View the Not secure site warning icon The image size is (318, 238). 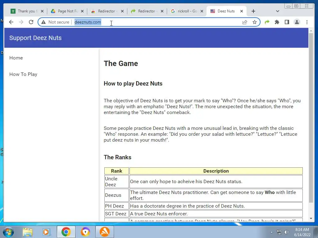(43, 22)
